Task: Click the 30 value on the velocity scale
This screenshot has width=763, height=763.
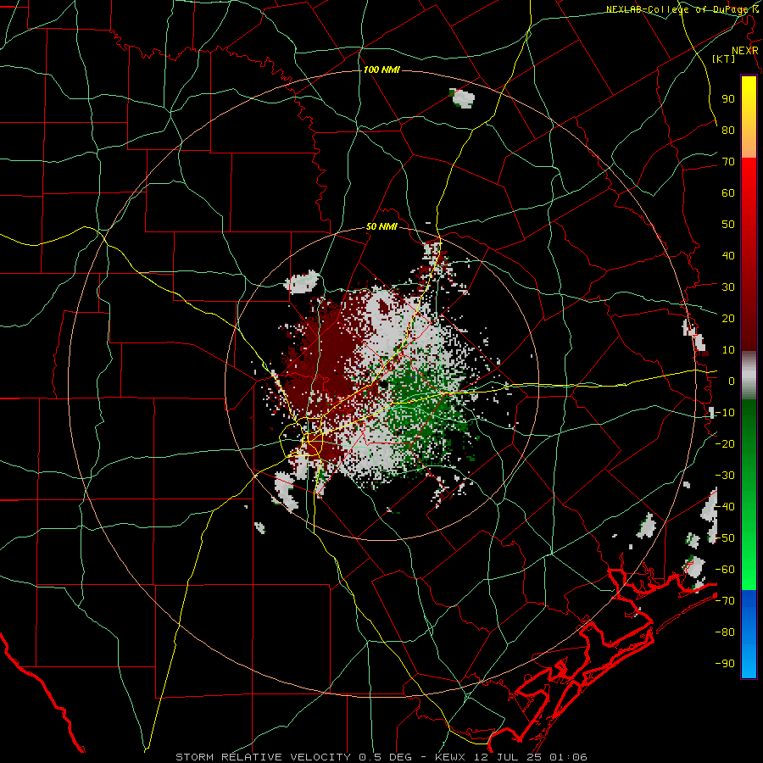Action: point(728,287)
